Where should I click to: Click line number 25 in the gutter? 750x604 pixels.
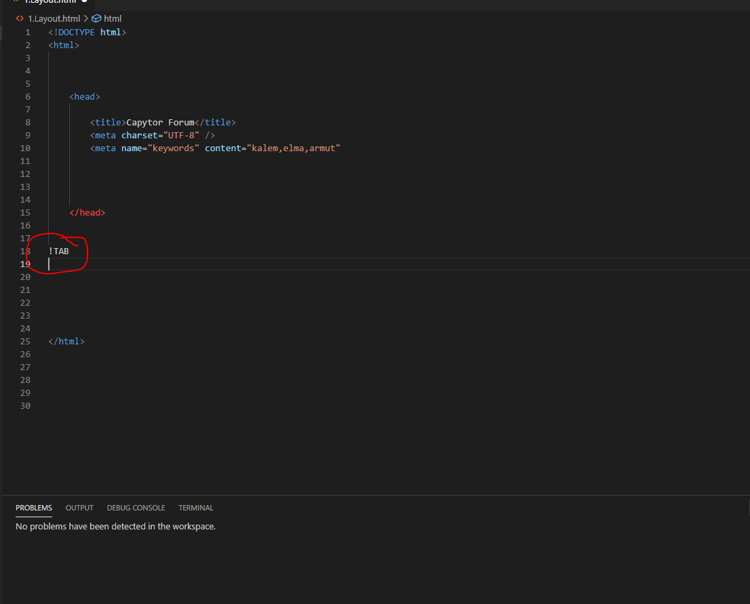(x=26, y=342)
